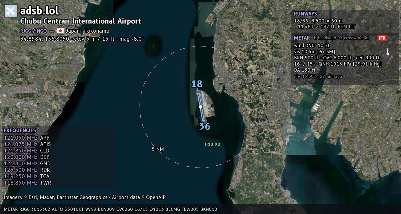Click the QNH 1013 hPa temperature line
The height and width of the screenshot is (214, 401).
pyautogui.click(x=338, y=64)
